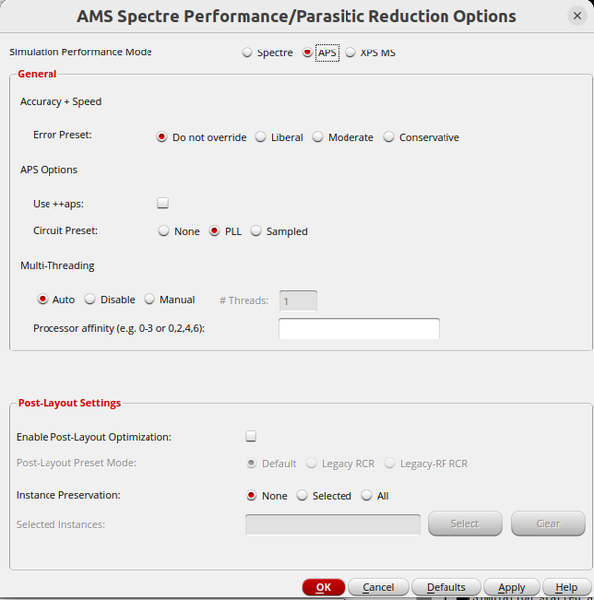
Task: Disable multi-threading option
Action: (x=90, y=299)
